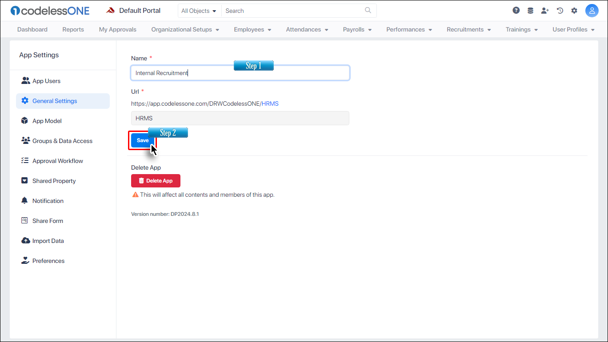The width and height of the screenshot is (608, 342).
Task: Click the Import Data cloud icon
Action: [x=25, y=241]
